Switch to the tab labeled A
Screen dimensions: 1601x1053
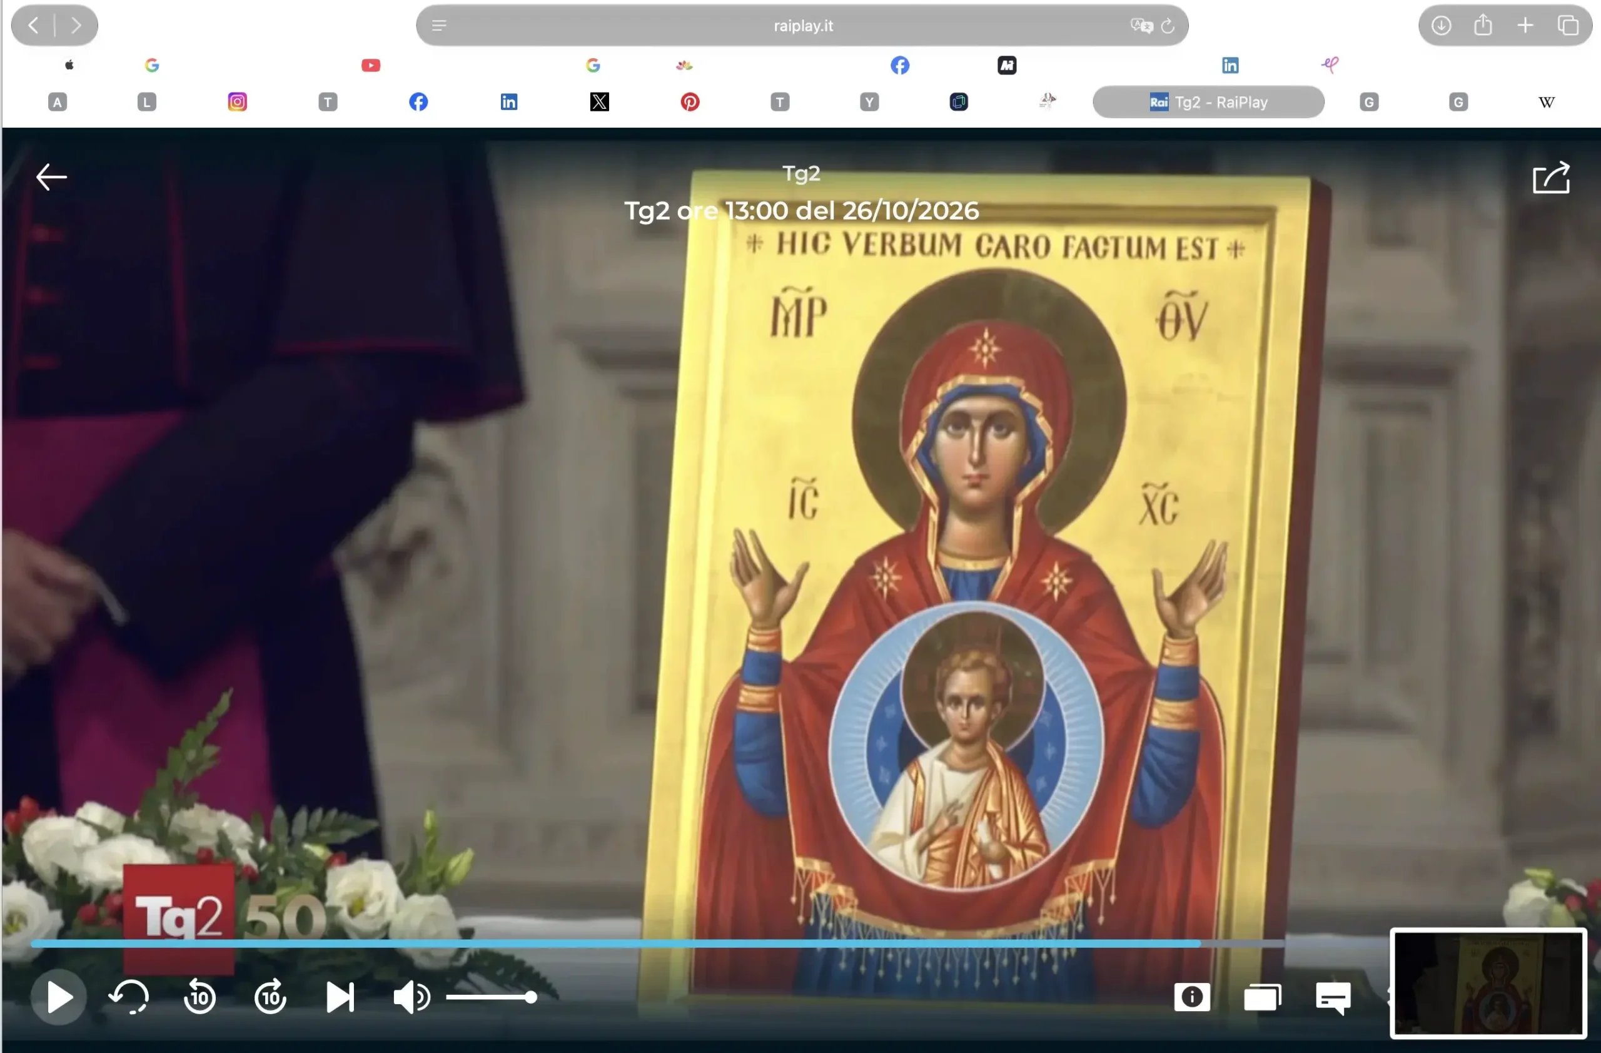coord(57,101)
